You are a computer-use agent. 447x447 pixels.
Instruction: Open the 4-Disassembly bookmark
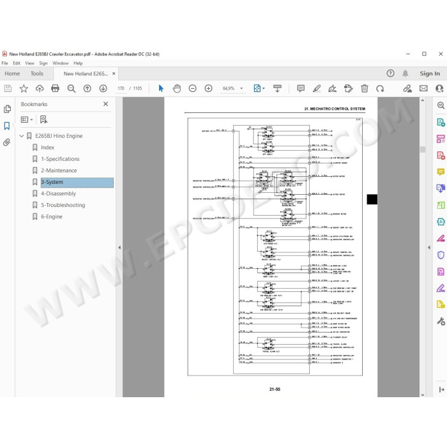pos(58,193)
